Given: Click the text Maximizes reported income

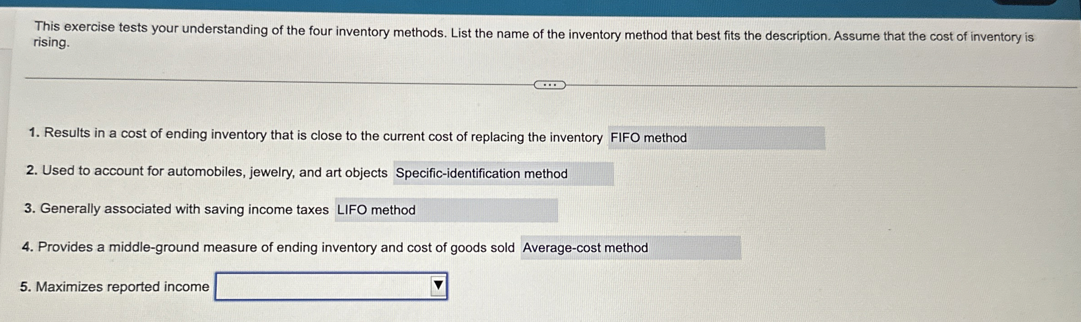Looking at the screenshot, I should (x=116, y=285).
